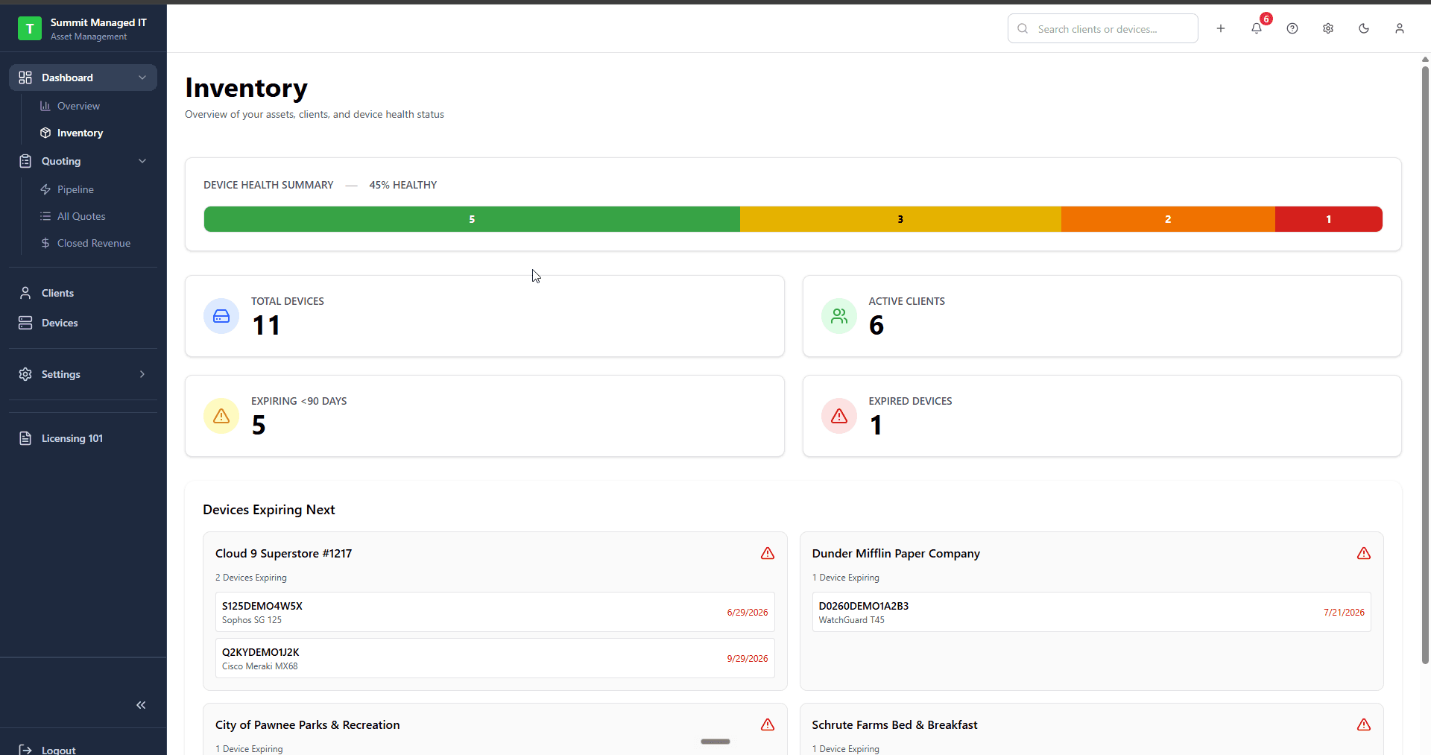Open the Pipeline page
The width and height of the screenshot is (1431, 755).
75,189
